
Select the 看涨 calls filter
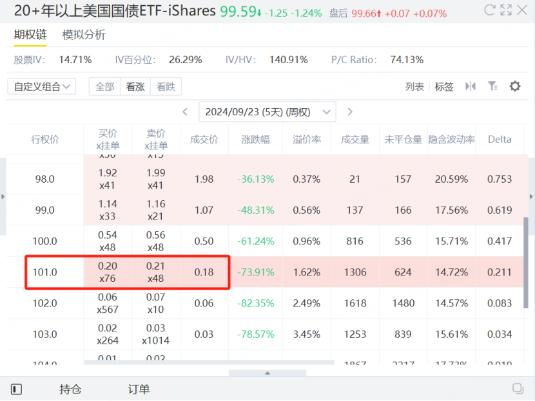pos(135,86)
